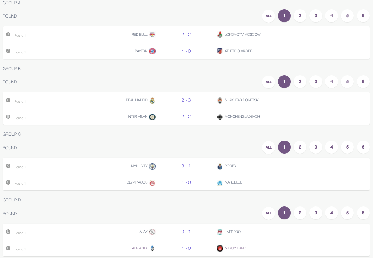Screen dimensions: 373x258
Task: Switch Group C to round 3
Action: pyautogui.click(x=316, y=147)
